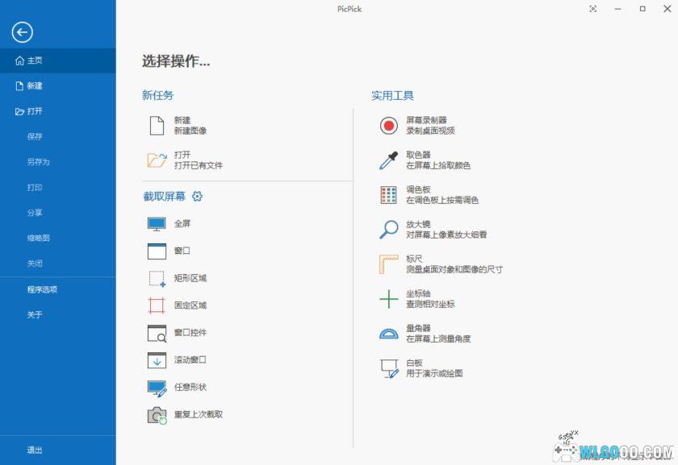Go back using the arrow button
This screenshot has height=465, width=678.
pyautogui.click(x=23, y=33)
